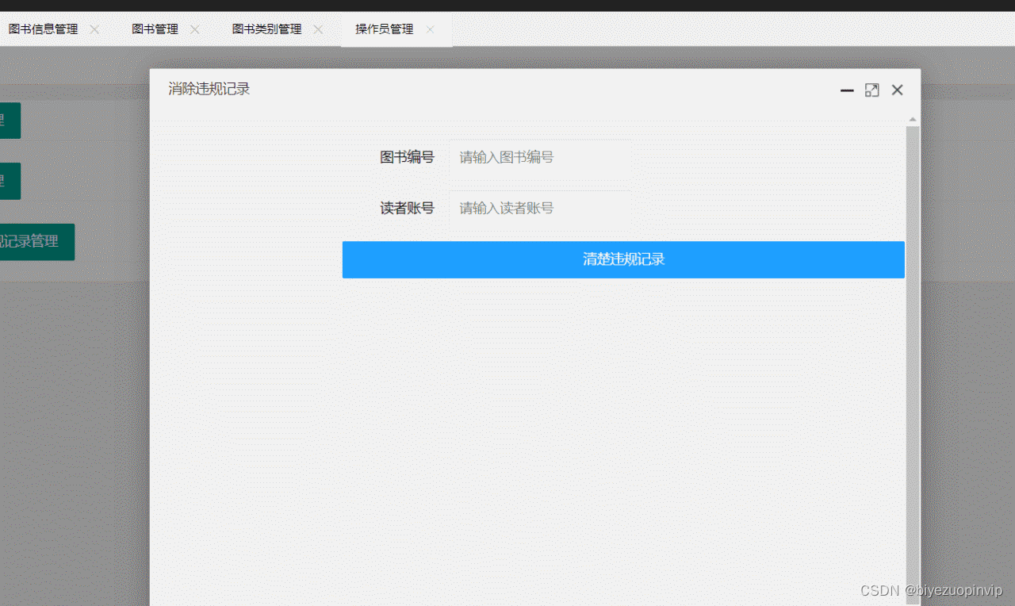The height and width of the screenshot is (606, 1015).
Task: Close the 操作员管理 tab
Action: pyautogui.click(x=431, y=29)
